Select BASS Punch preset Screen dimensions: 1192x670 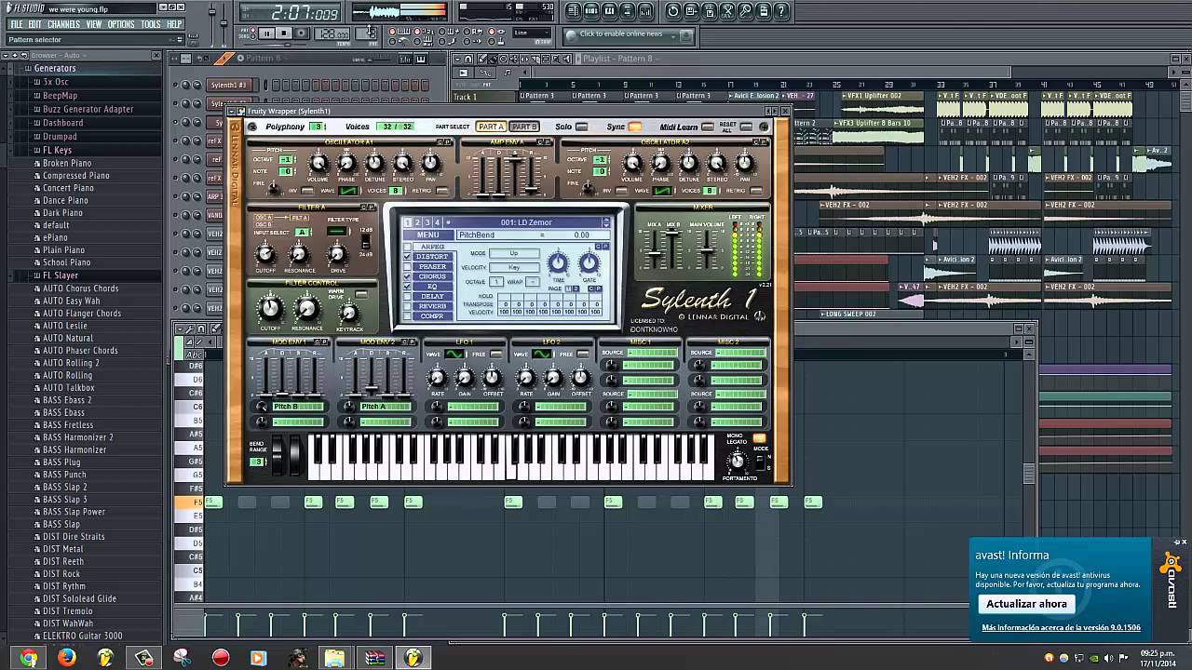pos(64,475)
